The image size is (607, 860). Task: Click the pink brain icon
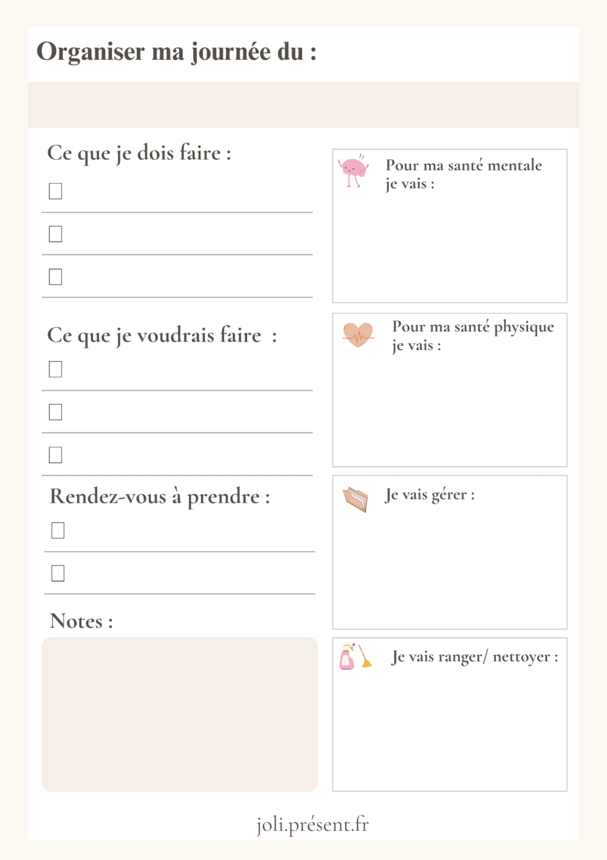tap(353, 171)
